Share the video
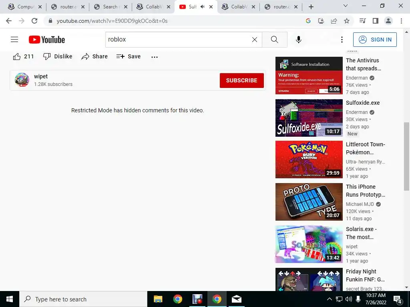This screenshot has width=410, height=307. tap(94, 56)
